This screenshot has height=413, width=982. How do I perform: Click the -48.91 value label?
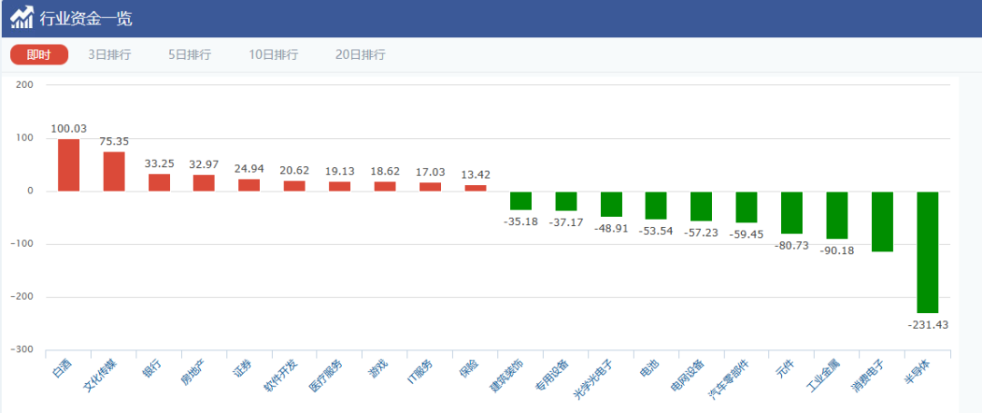pos(611,229)
